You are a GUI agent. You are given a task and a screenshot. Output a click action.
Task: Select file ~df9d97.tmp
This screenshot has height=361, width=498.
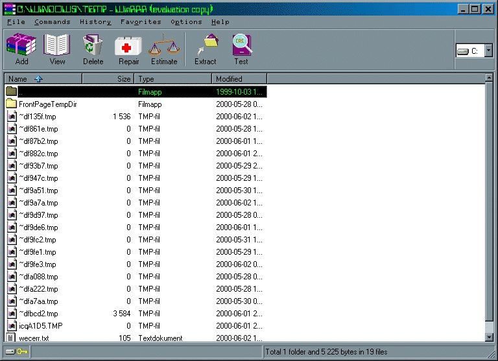point(38,215)
